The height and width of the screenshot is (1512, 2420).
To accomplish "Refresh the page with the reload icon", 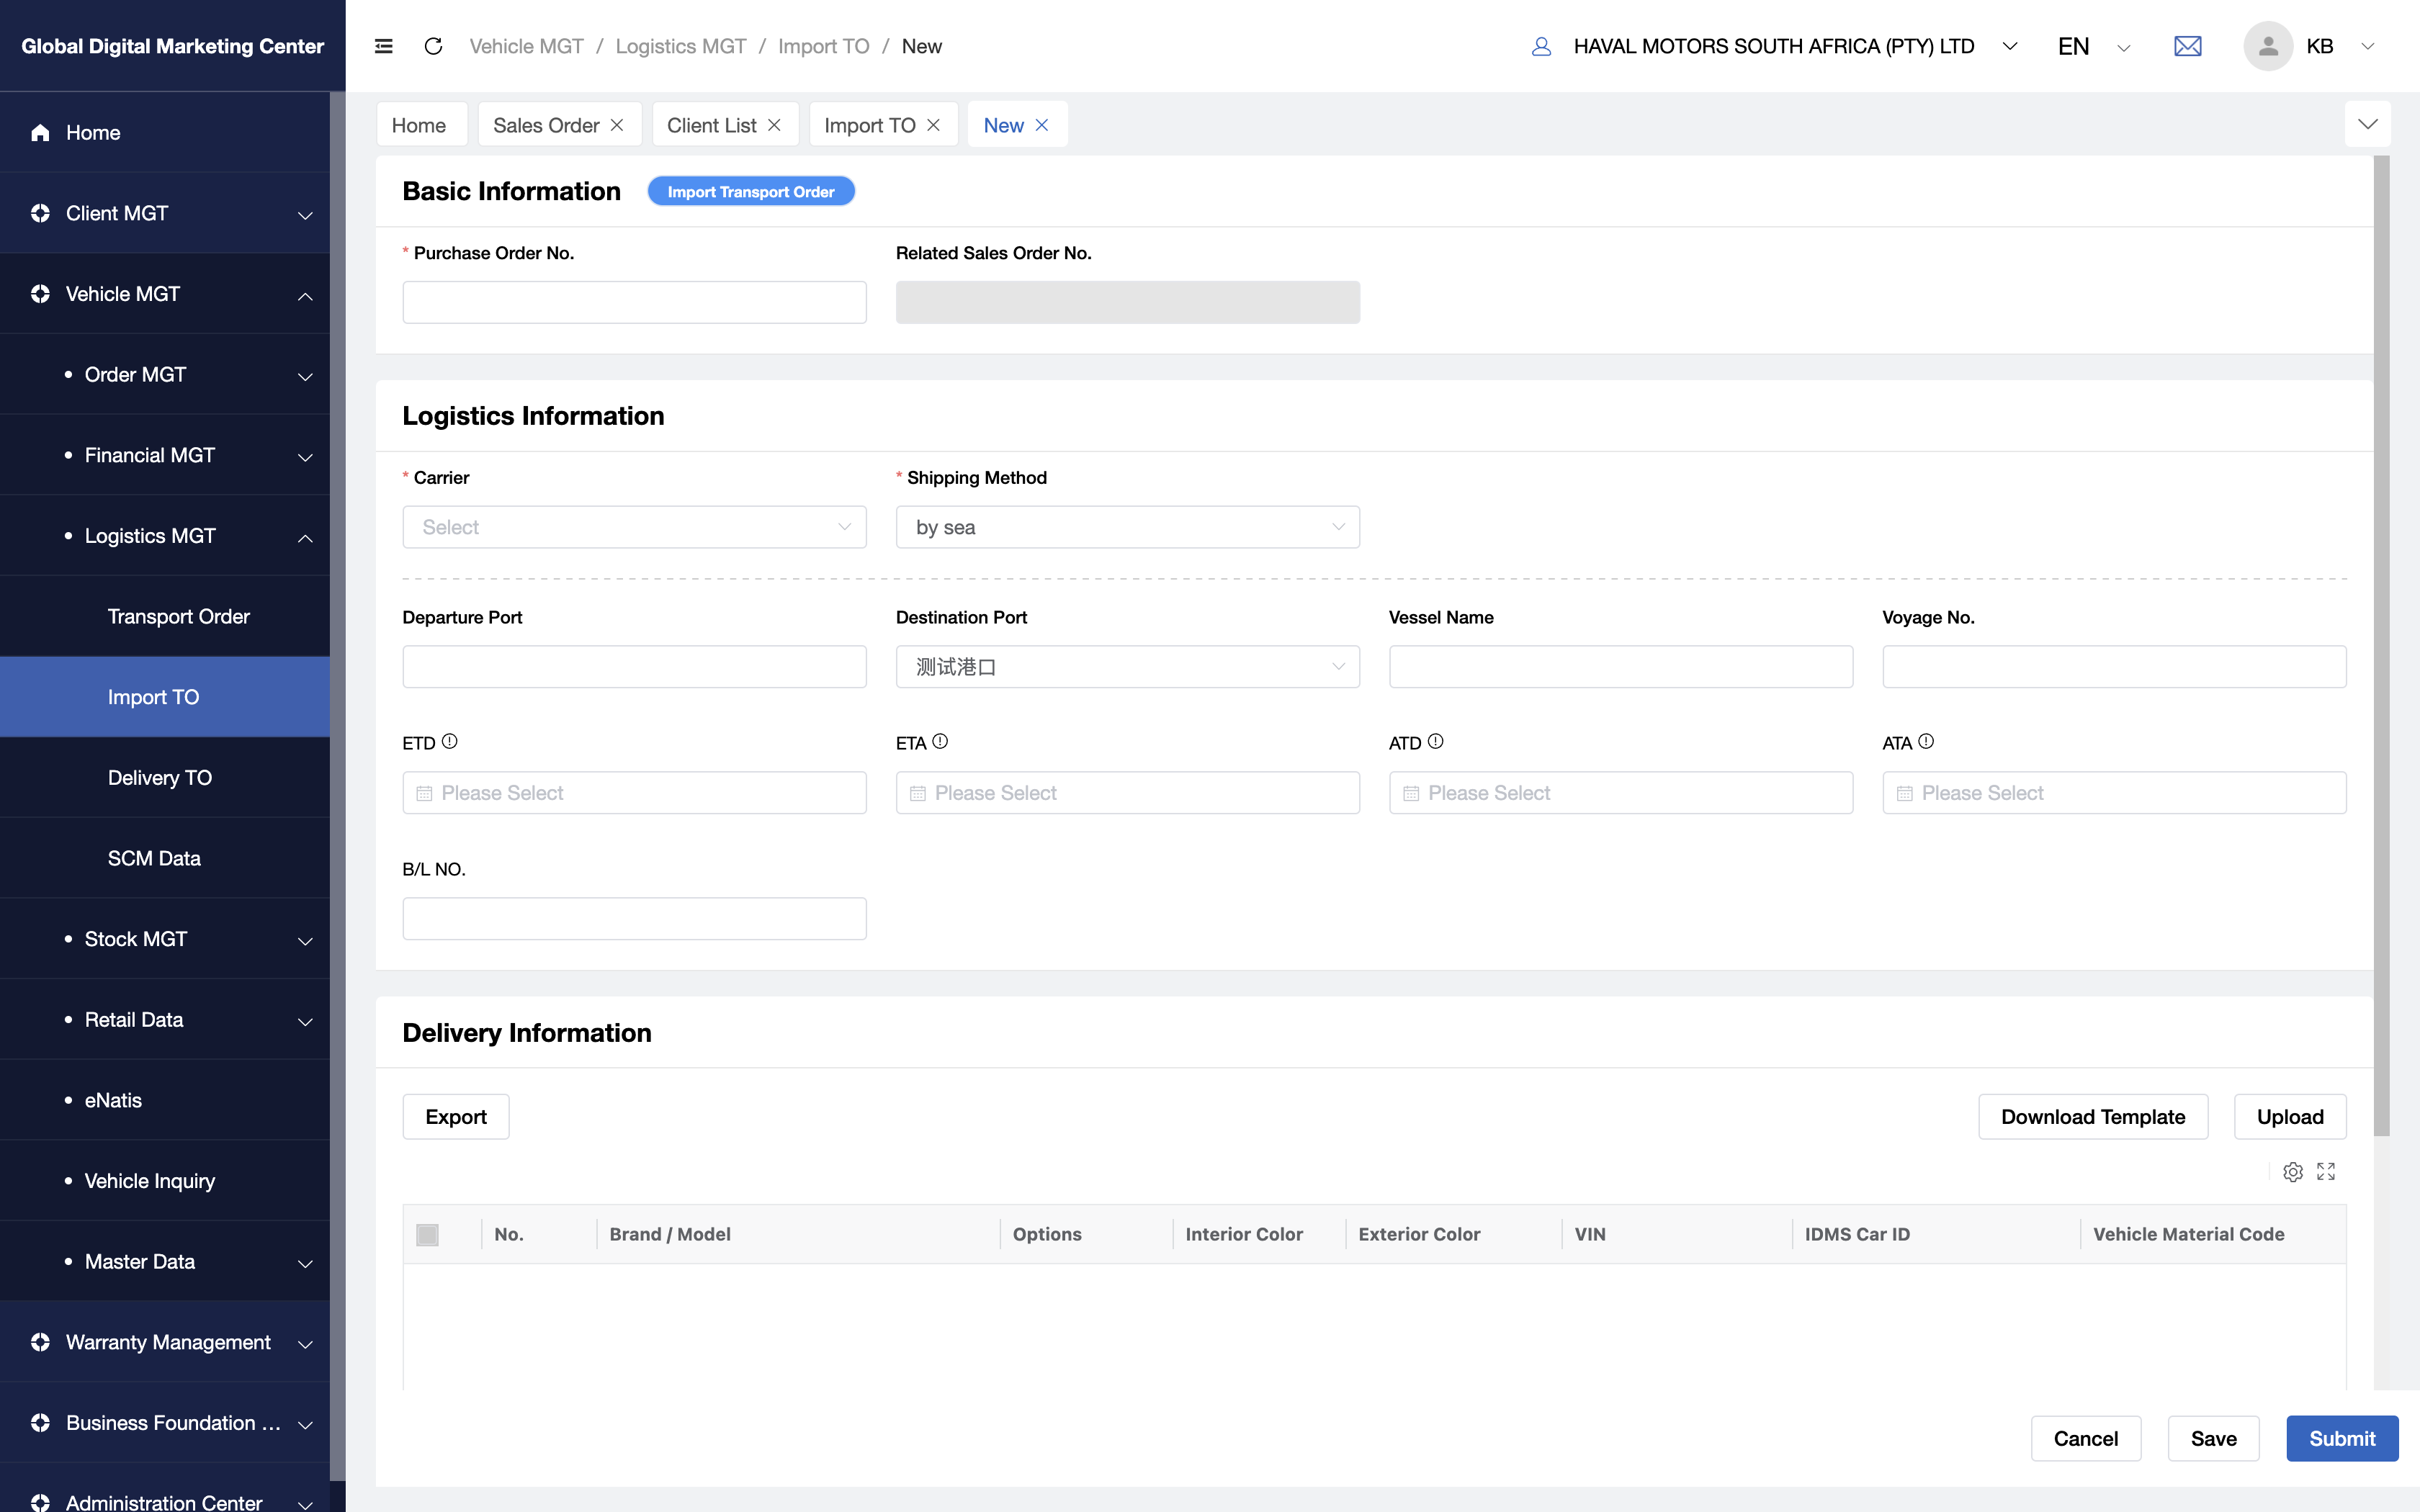I will pos(433,46).
